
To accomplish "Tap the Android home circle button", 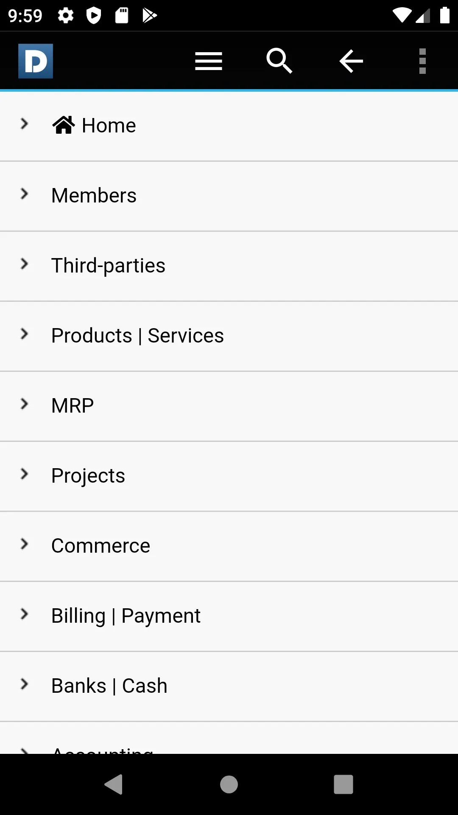I will (229, 784).
